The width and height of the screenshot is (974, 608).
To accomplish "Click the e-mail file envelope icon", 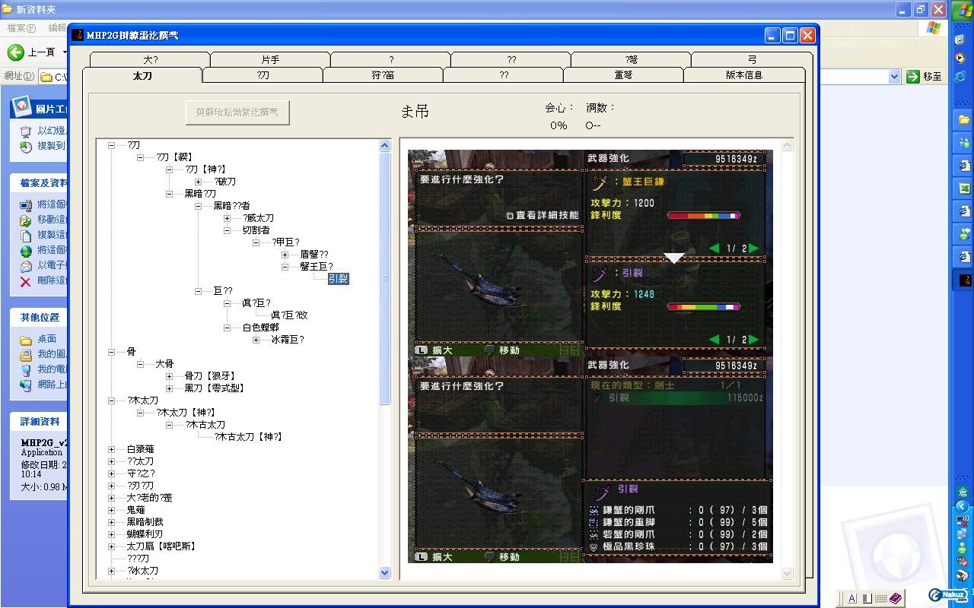I will tap(26, 265).
